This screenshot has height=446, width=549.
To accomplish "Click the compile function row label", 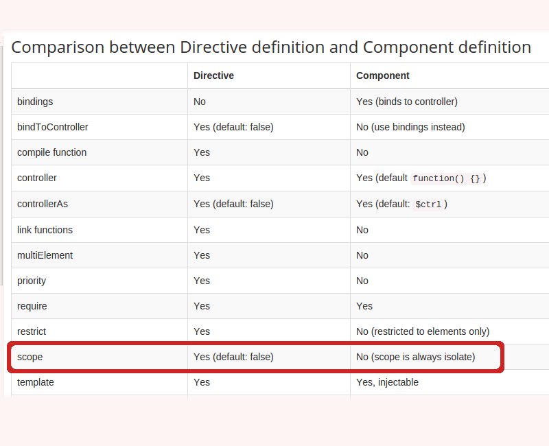I will (52, 152).
